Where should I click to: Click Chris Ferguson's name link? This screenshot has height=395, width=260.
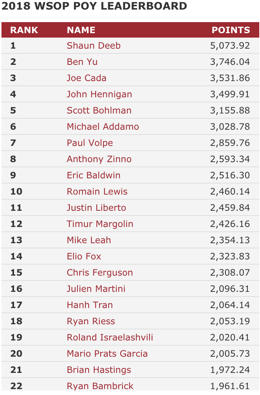coord(100,273)
